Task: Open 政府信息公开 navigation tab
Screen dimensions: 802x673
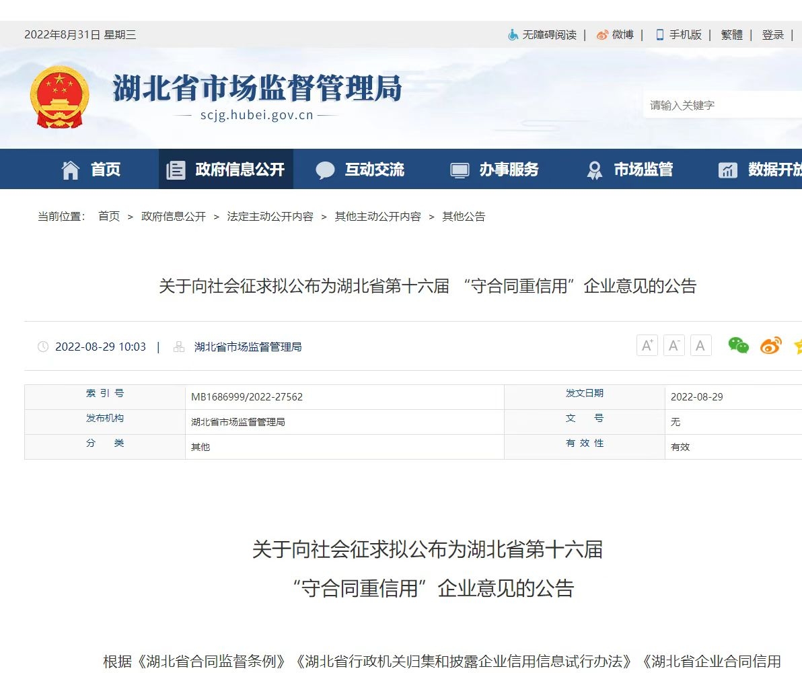Action: [x=226, y=170]
